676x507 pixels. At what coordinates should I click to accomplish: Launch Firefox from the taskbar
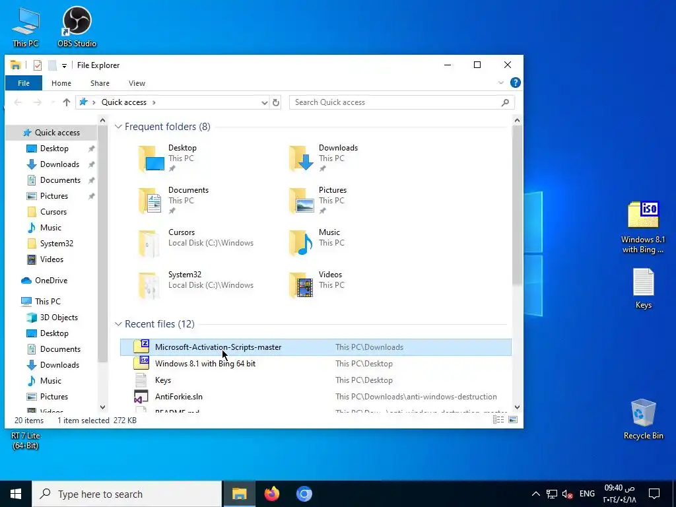point(271,494)
